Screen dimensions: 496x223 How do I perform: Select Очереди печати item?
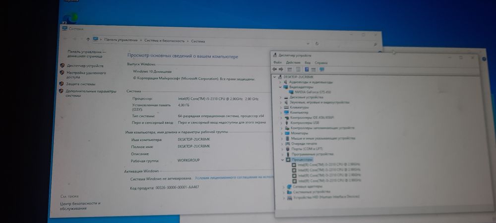point(304,144)
